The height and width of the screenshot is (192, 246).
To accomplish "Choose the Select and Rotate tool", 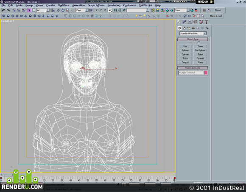I will (63, 10).
